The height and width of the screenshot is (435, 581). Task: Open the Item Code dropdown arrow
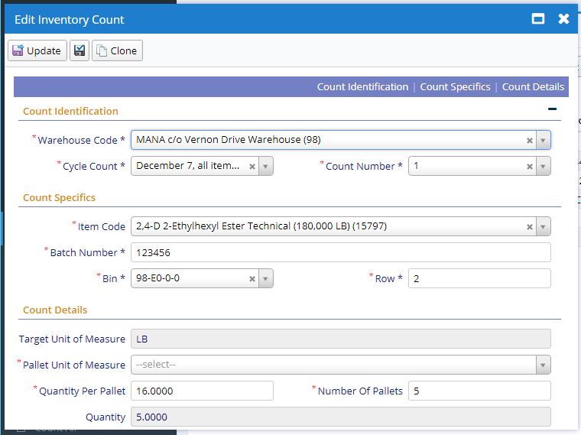click(543, 227)
